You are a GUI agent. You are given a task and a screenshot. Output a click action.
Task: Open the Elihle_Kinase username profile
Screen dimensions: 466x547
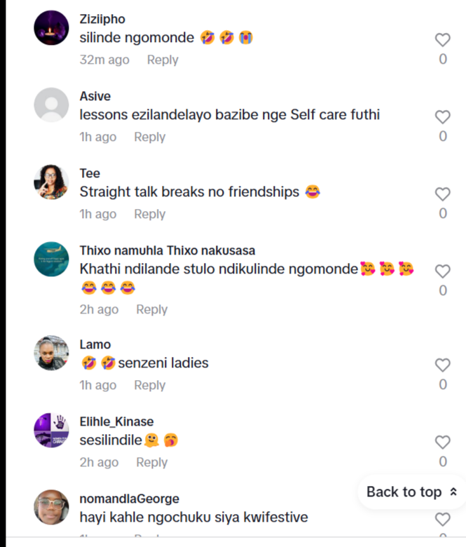pyautogui.click(x=116, y=421)
